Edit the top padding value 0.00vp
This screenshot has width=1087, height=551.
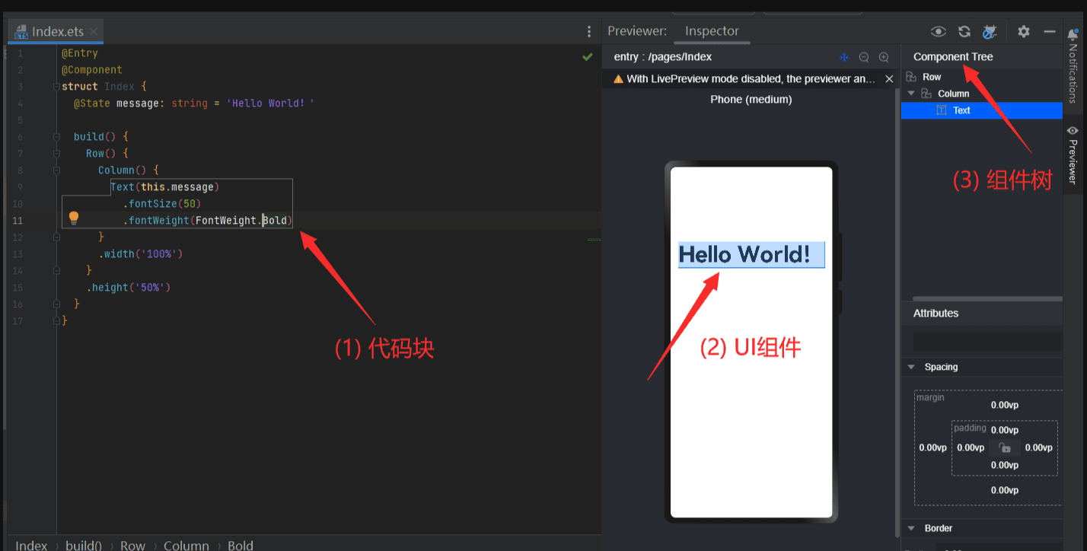point(1005,430)
